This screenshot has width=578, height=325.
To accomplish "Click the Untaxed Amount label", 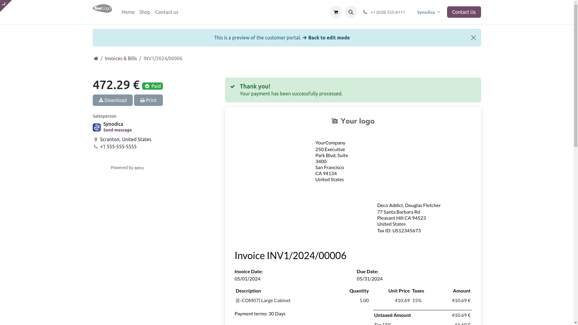I will (392, 315).
